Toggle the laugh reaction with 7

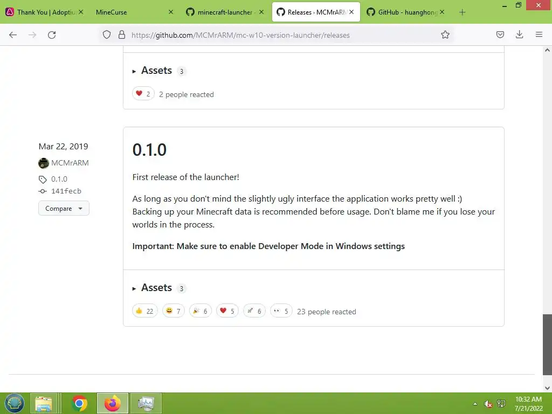173,311
